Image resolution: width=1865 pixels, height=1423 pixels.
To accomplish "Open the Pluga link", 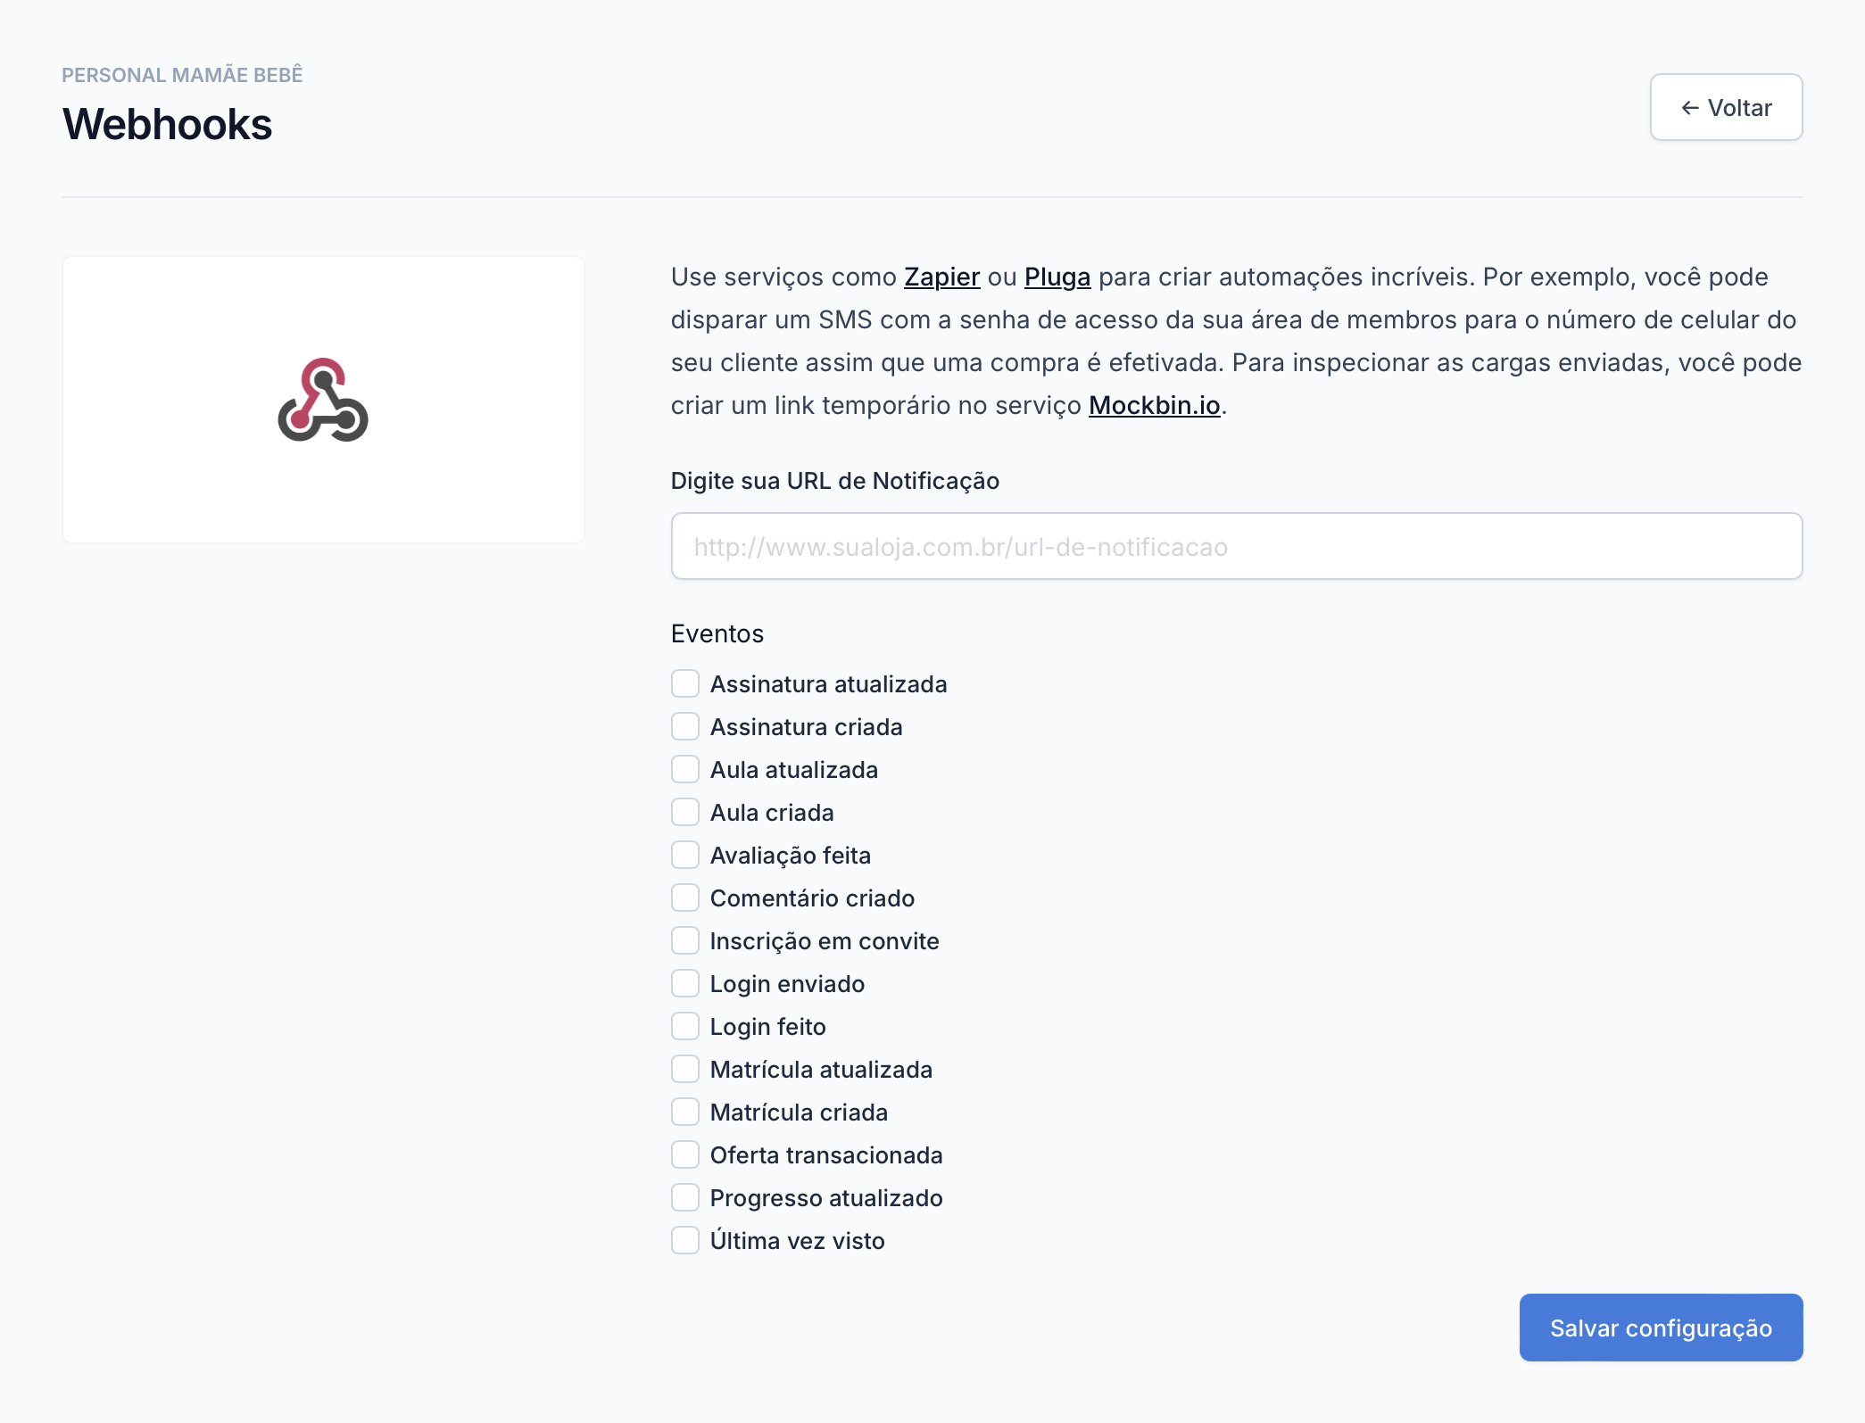I will point(1057,277).
